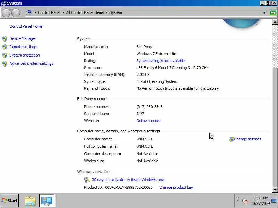Click the scrollbar down arrow
The width and height of the screenshot is (278, 208).
[x=275, y=190]
